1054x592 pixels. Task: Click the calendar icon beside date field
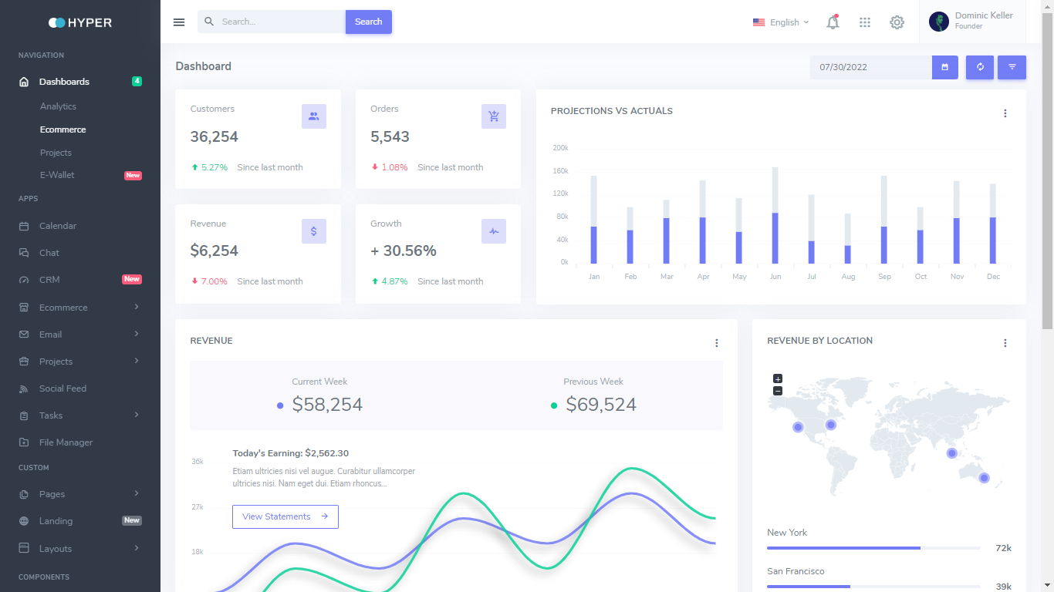pos(944,67)
